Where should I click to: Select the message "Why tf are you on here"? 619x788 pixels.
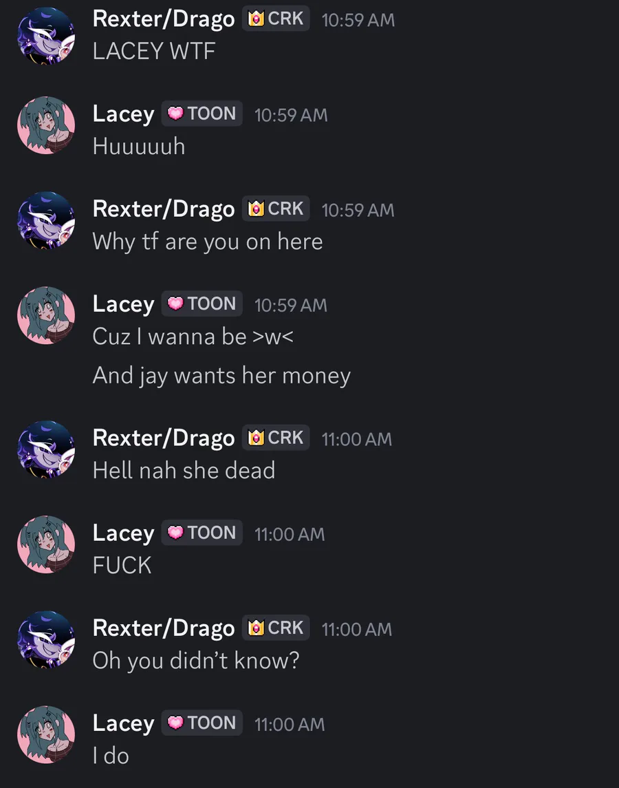click(208, 242)
